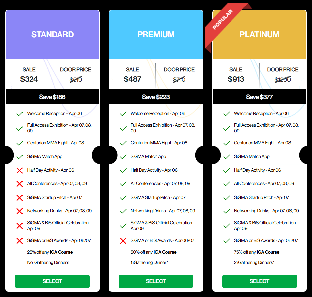Screen dimensions: 312x297
Task: Click green check beside Platinum SiGMA Match App
Action: (227, 157)
